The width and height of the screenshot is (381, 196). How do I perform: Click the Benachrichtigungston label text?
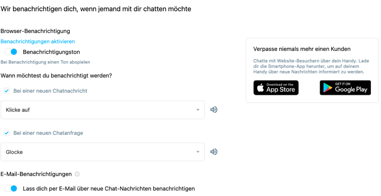point(51,52)
